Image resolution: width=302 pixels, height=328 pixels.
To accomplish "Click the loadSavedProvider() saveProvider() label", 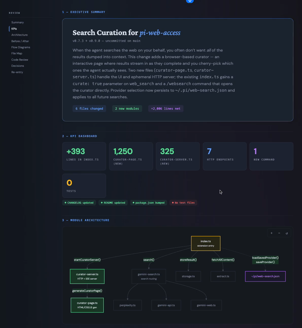I will [x=265, y=260].
